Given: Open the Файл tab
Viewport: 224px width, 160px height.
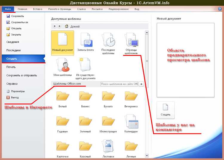Looking at the screenshot, I should 8,9.
